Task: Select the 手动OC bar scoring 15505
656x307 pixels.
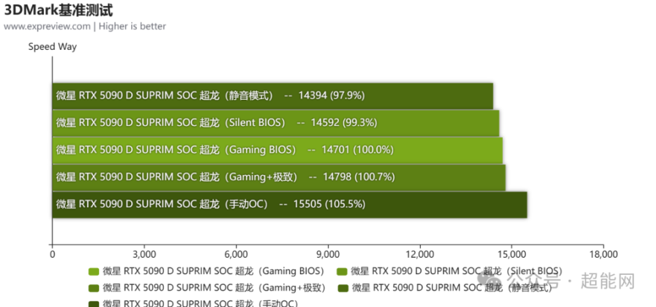Action: [x=290, y=204]
